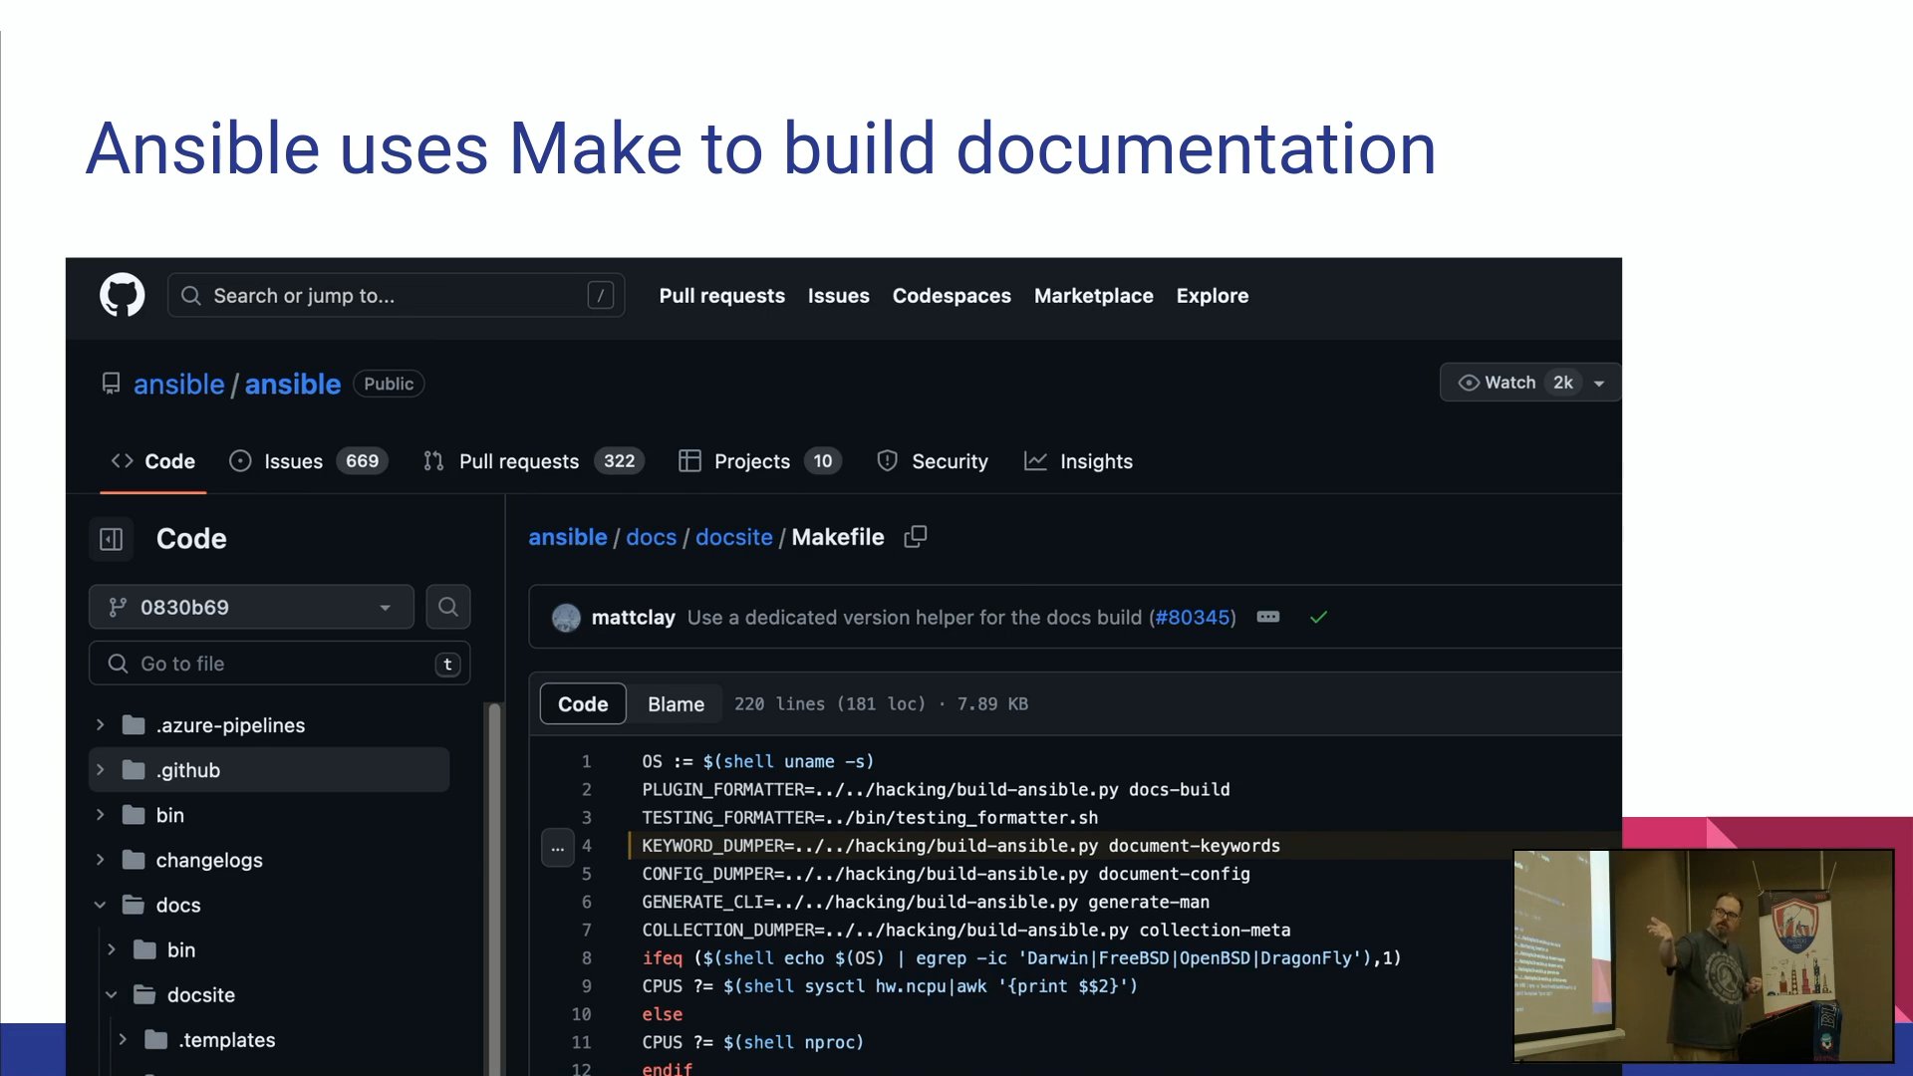This screenshot has height=1076, width=1913.
Task: Copy the Makefile path with copy icon
Action: (x=915, y=537)
